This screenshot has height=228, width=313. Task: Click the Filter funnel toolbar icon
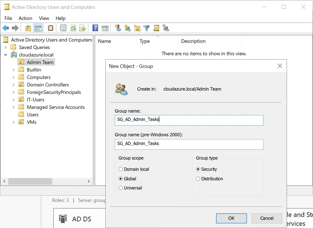146,28
